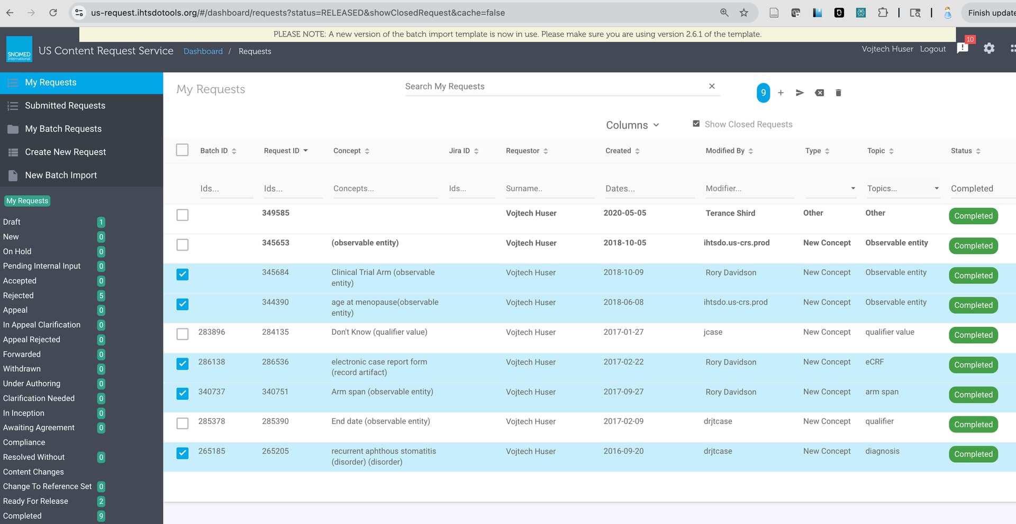Screen dimensions: 1016x524
Task: Click the trash delete icon
Action: click(x=838, y=93)
